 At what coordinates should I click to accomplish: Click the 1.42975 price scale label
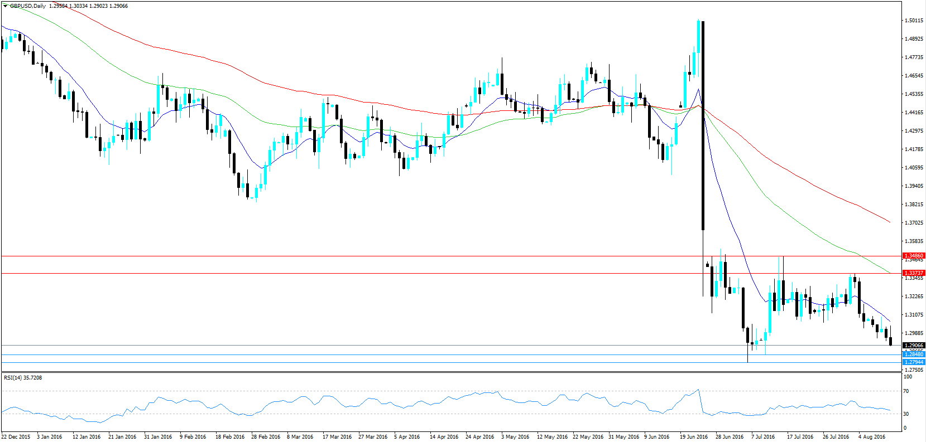[x=914, y=131]
